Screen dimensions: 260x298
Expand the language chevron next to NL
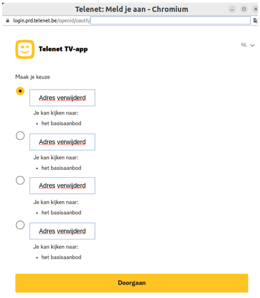point(252,46)
